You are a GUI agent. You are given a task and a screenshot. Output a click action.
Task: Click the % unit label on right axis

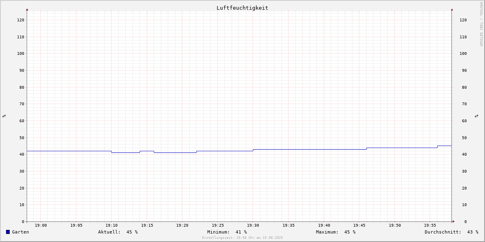coord(477,116)
